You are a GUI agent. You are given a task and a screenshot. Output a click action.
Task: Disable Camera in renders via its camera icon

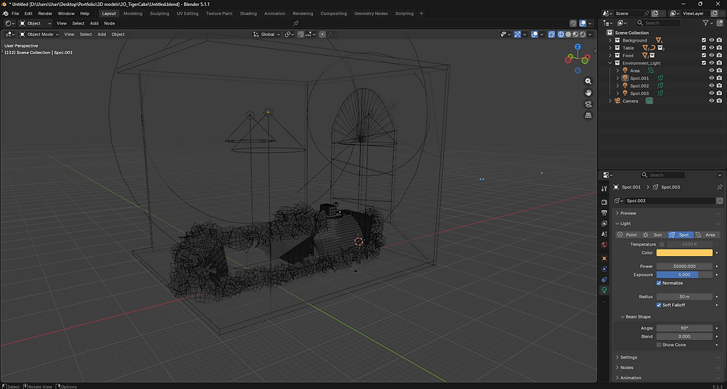pos(719,101)
